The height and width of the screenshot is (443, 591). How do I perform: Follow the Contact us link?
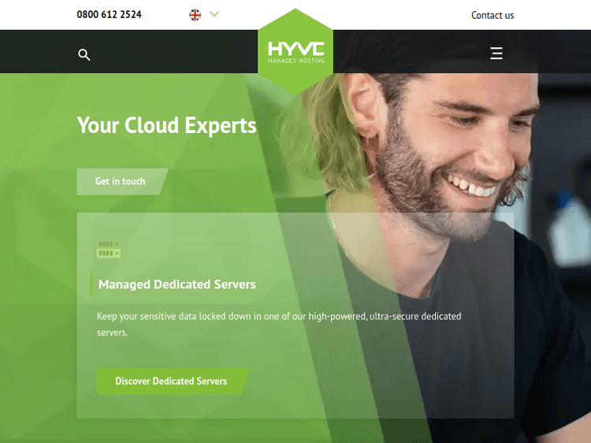[x=492, y=15]
